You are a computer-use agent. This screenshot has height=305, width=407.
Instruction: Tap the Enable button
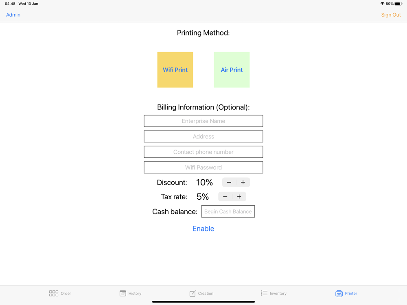coord(203,229)
